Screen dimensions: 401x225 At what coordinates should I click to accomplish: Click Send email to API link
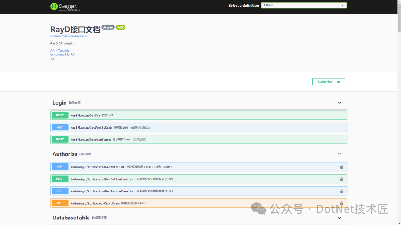(x=63, y=54)
